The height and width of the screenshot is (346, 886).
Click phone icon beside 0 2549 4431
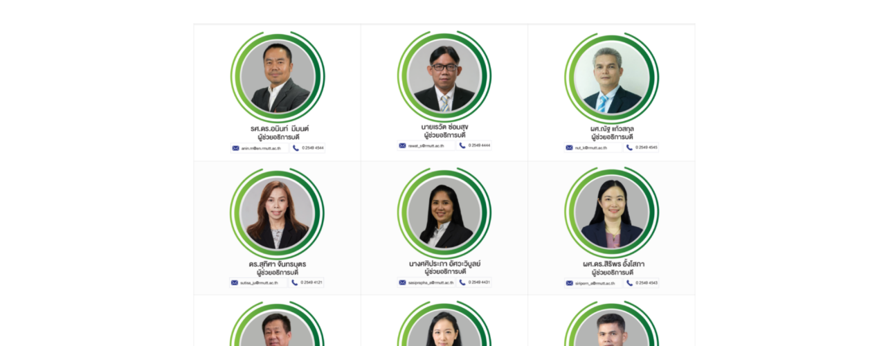(462, 282)
